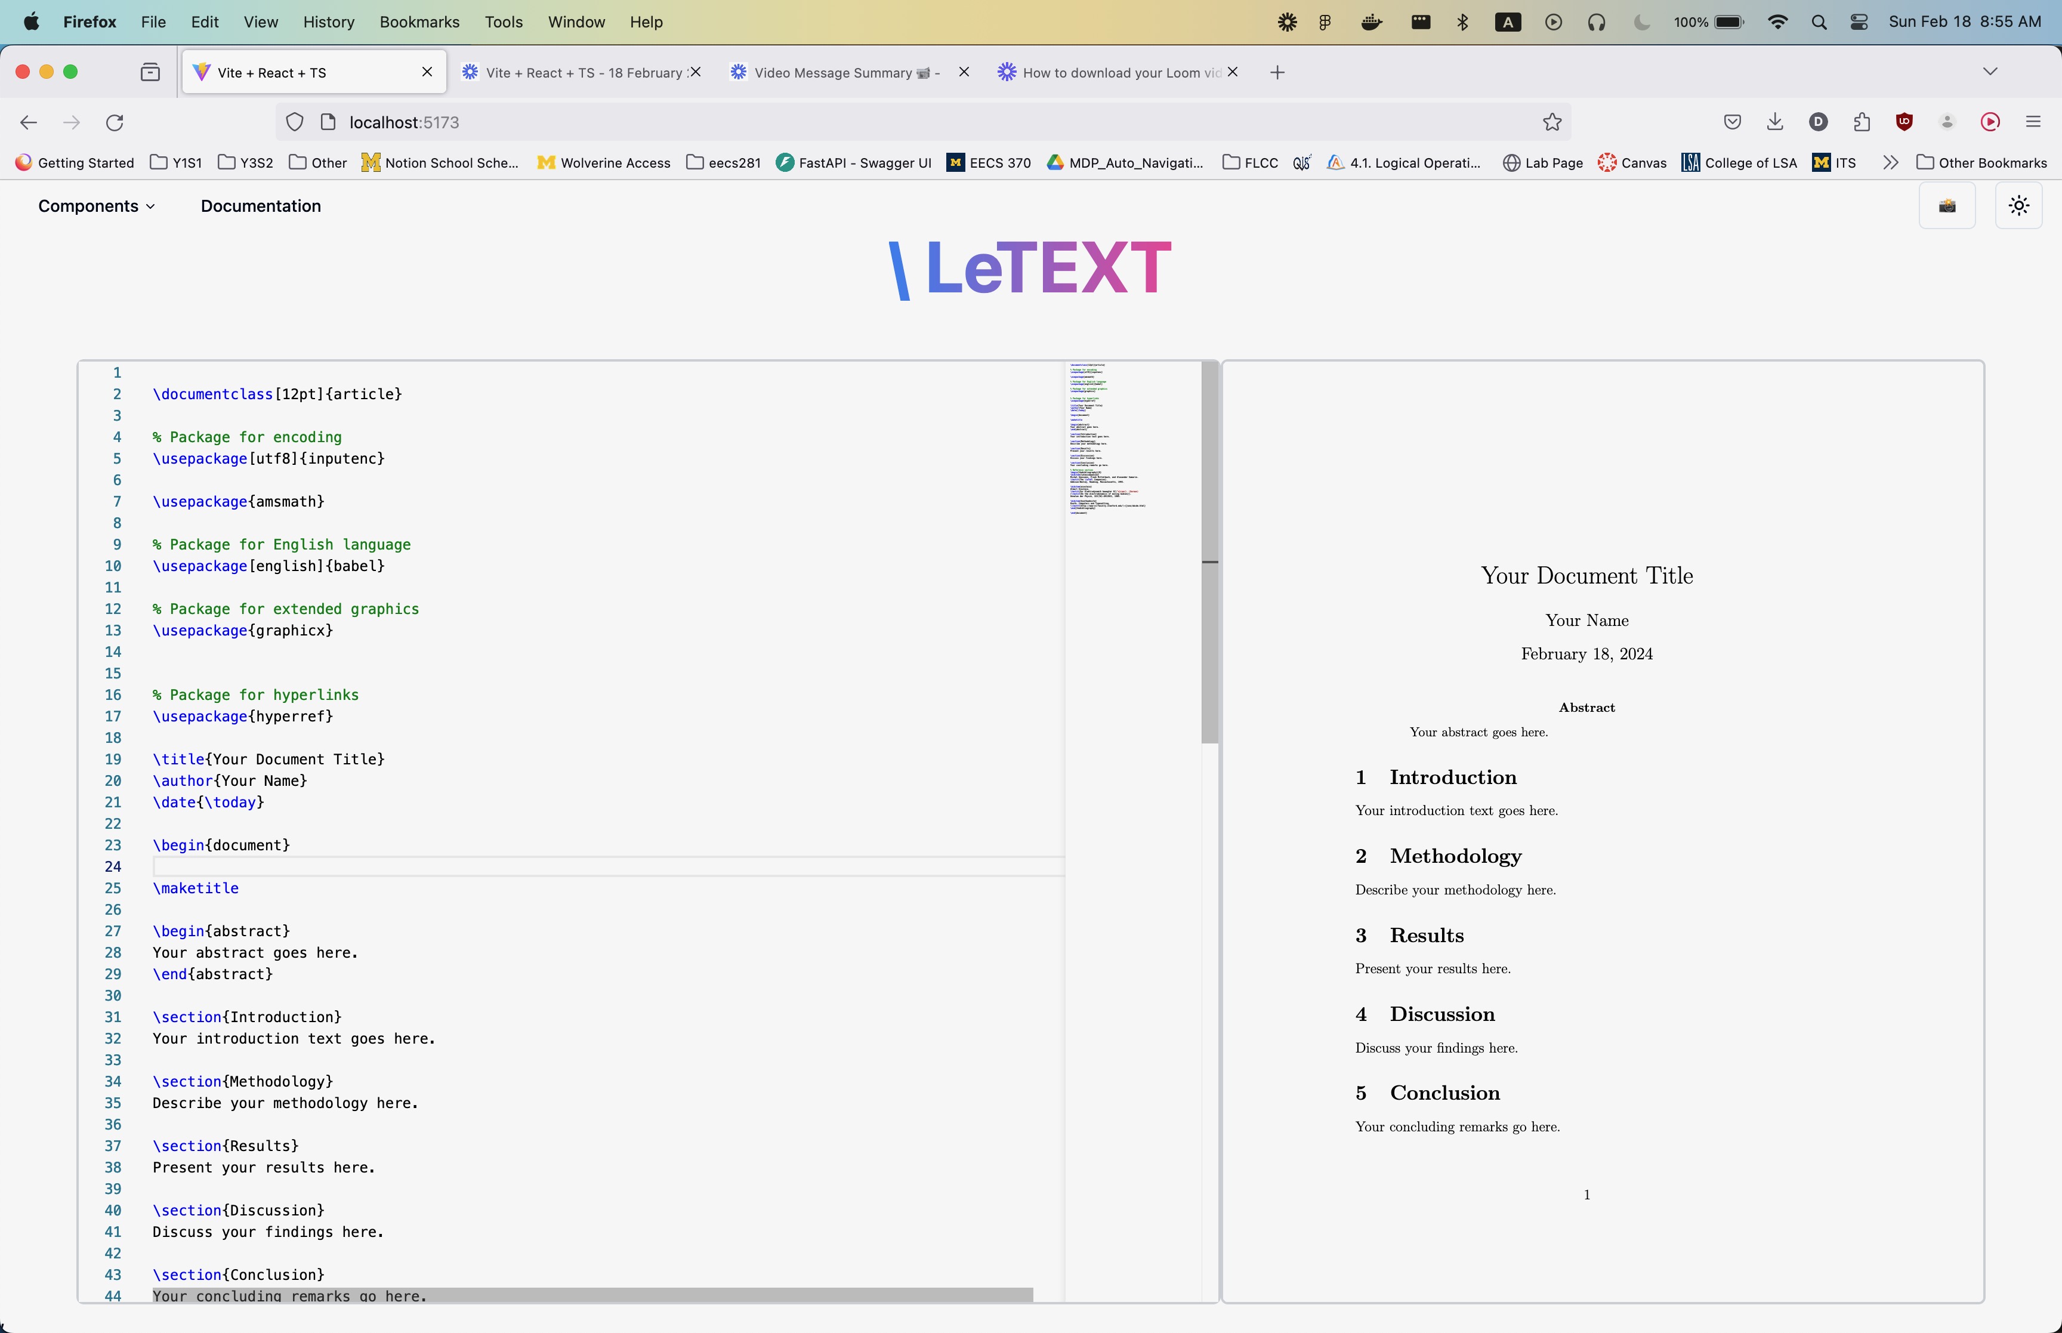Open the Firefox downloads arrow icon

(1775, 122)
